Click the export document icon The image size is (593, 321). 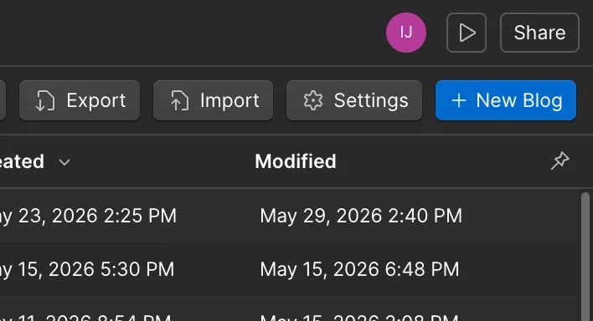pyautogui.click(x=45, y=100)
